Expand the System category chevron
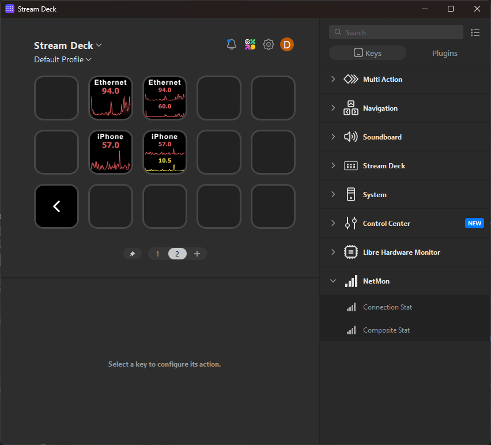This screenshot has width=491, height=445. coord(333,194)
